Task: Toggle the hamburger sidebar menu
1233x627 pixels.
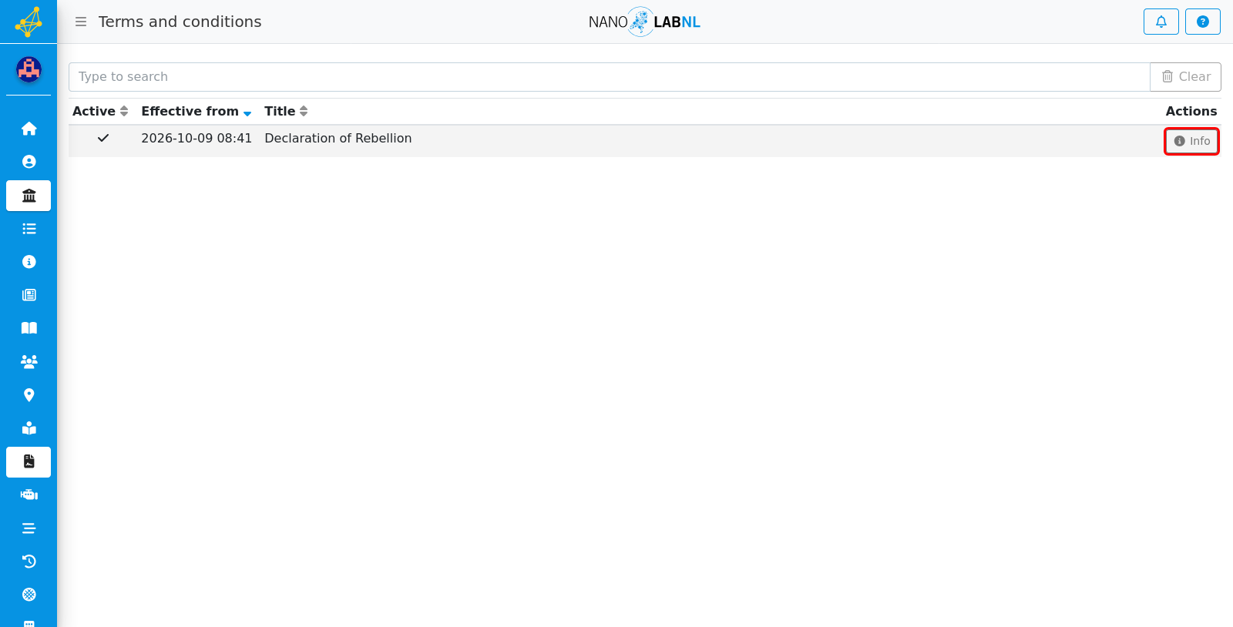Action: click(x=80, y=22)
